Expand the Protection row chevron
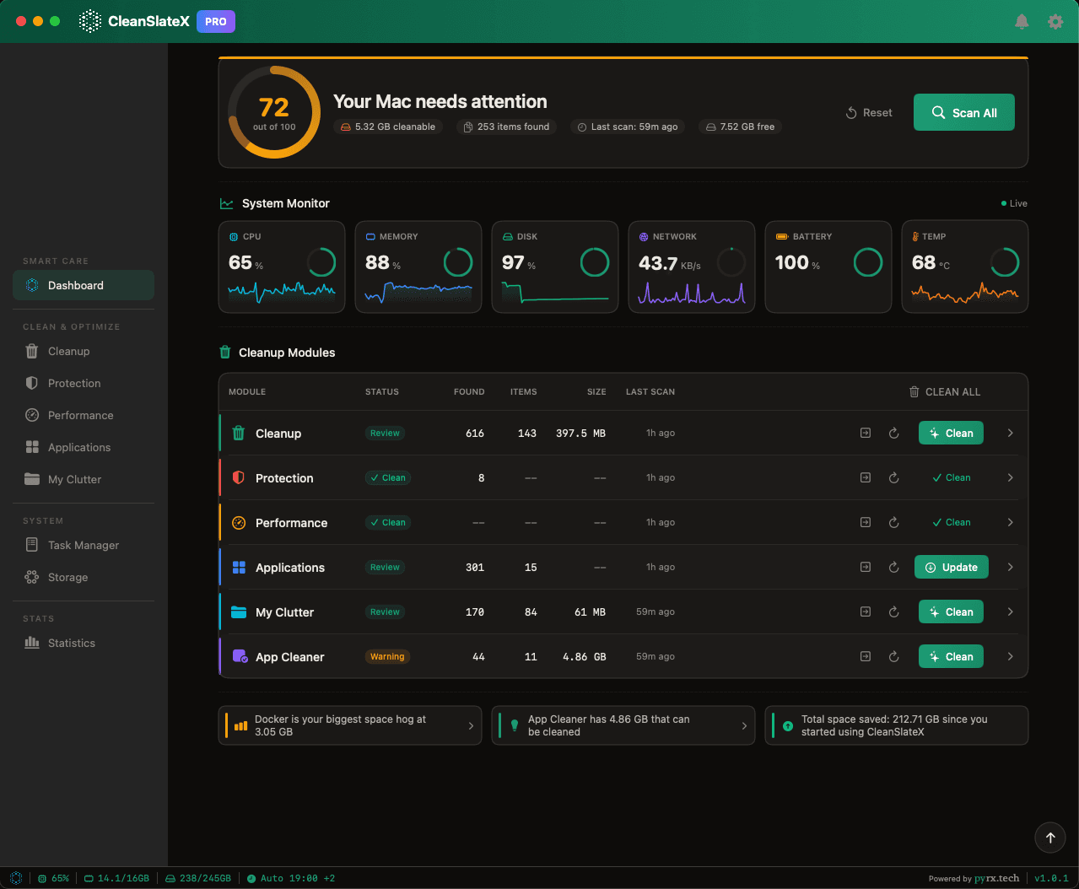This screenshot has height=889, width=1079. (x=1010, y=477)
